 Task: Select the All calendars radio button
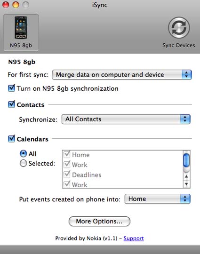(x=23, y=153)
